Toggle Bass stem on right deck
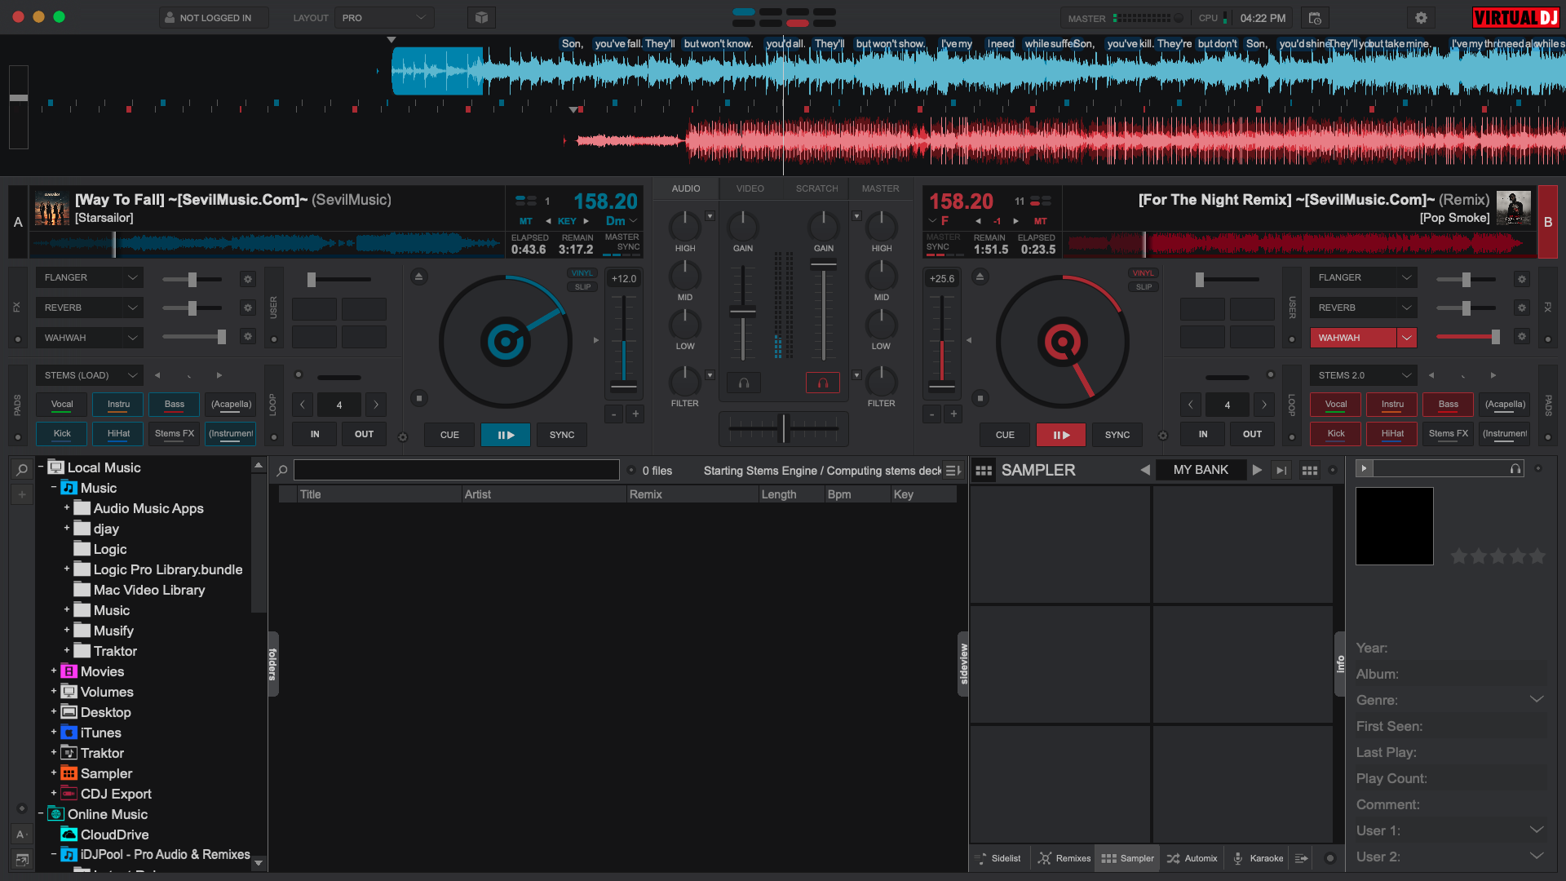The image size is (1566, 881). pos(1449,405)
